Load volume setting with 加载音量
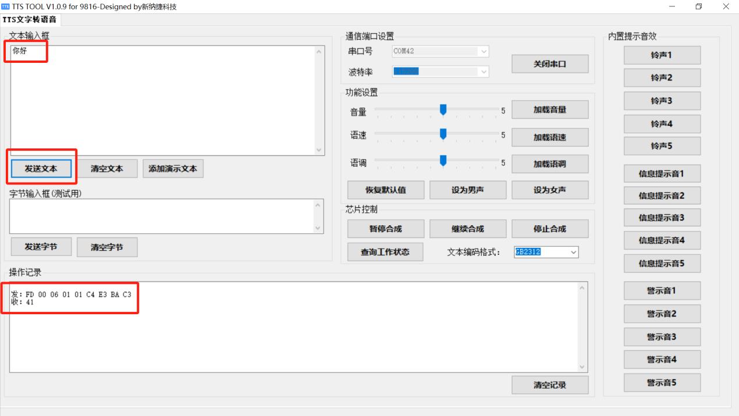 [549, 109]
